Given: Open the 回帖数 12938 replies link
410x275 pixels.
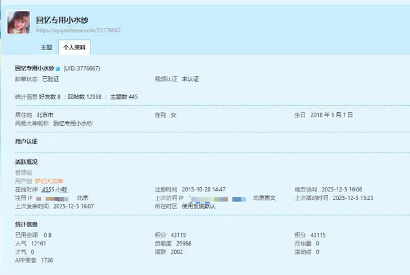Looking at the screenshot, I should coord(84,97).
